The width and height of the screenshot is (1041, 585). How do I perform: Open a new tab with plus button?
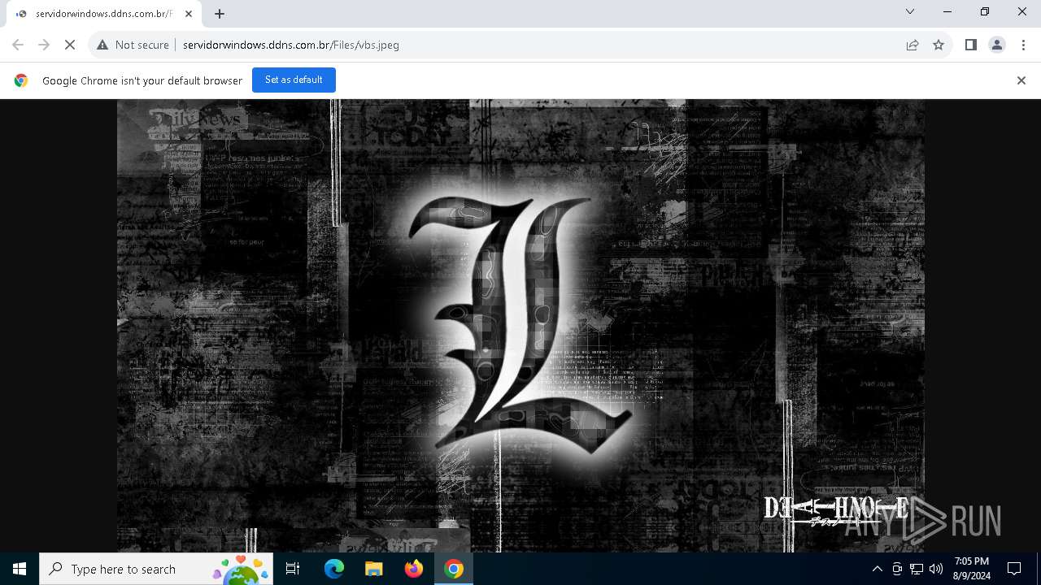pyautogui.click(x=220, y=14)
